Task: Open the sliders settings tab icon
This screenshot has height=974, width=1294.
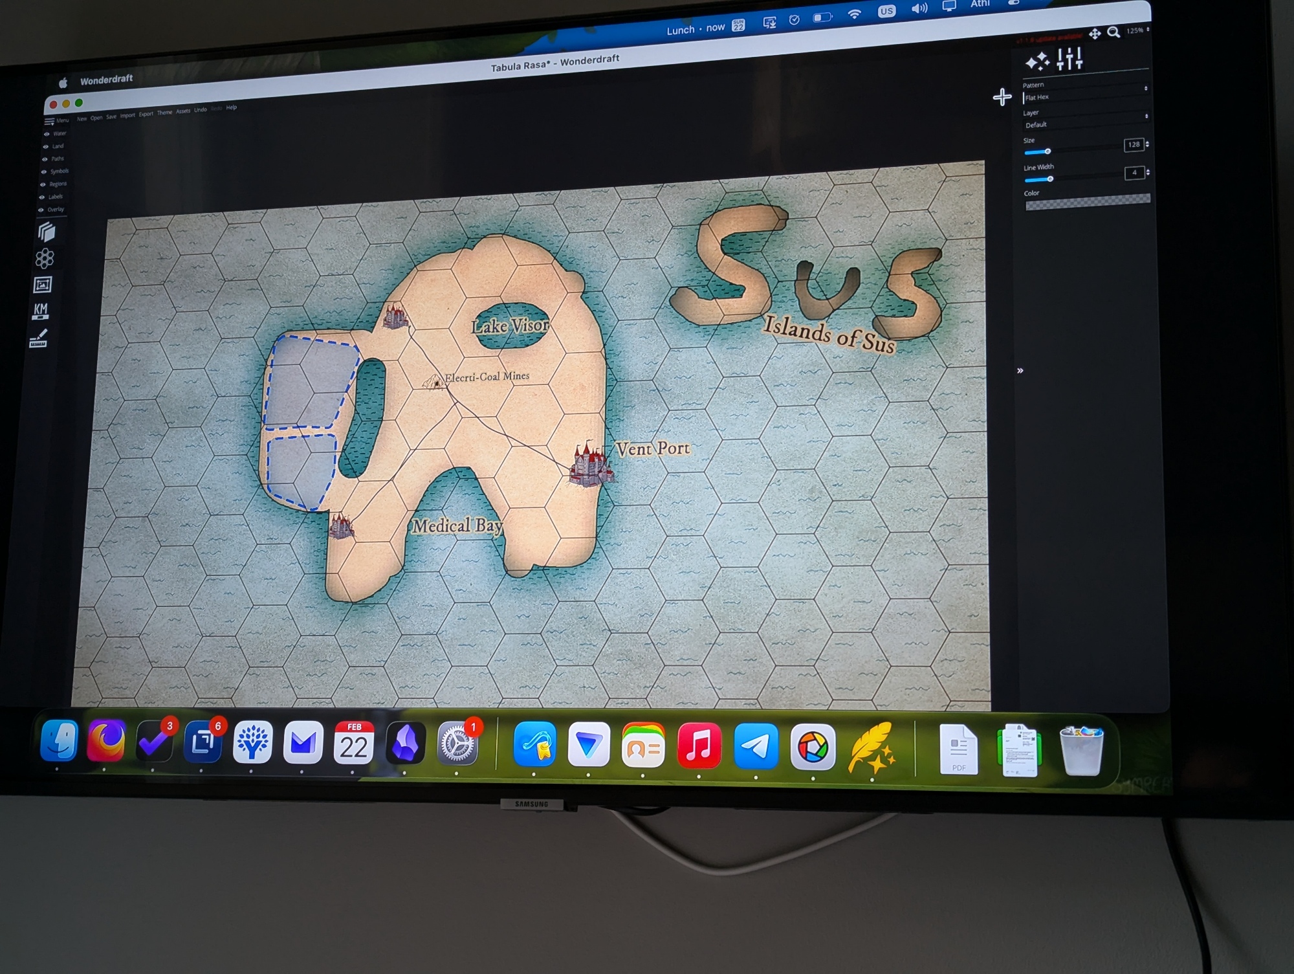Action: (x=1069, y=59)
